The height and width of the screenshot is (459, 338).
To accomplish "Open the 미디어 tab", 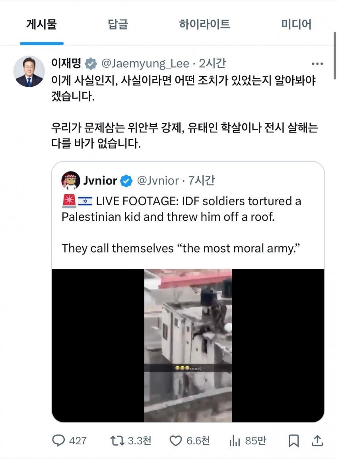I will [296, 25].
